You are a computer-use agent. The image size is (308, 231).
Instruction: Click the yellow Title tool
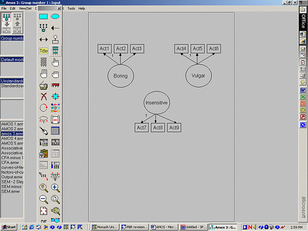(44, 51)
